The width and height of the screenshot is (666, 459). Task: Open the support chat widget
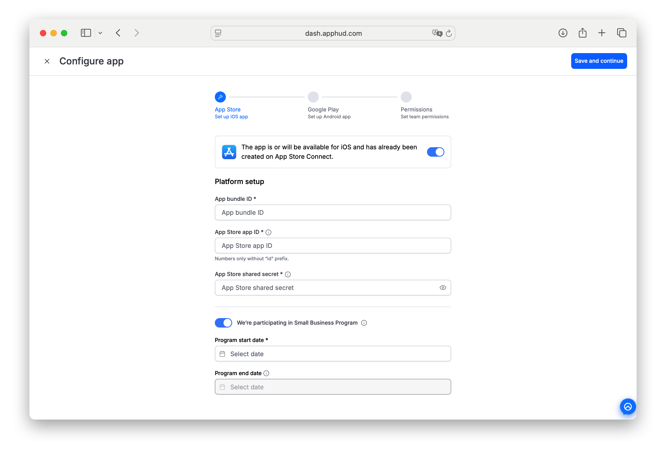[627, 407]
